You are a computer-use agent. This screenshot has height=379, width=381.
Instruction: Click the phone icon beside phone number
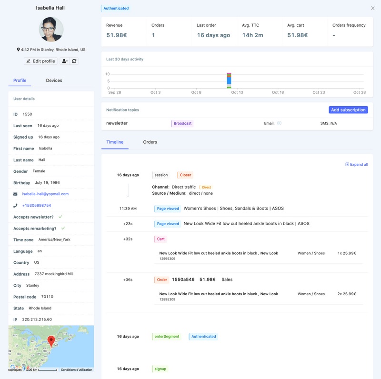pyautogui.click(x=16, y=206)
